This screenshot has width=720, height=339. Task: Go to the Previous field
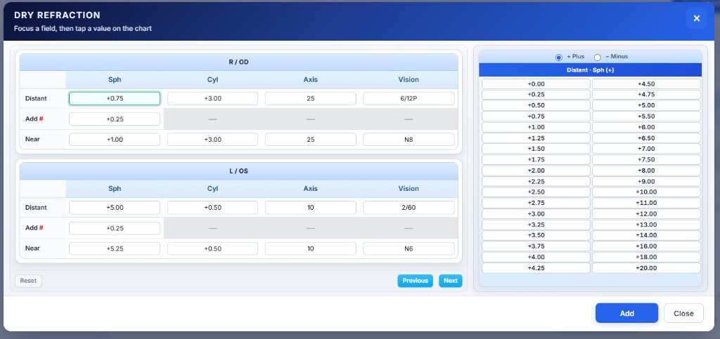[x=415, y=281]
